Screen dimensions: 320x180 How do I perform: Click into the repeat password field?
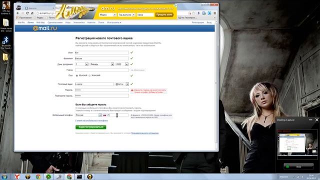pos(101,95)
